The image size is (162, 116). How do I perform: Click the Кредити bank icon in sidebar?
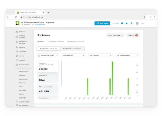(17, 47)
